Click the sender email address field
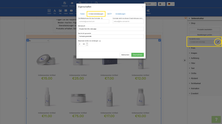The height and width of the screenshot is (124, 222). click(128, 21)
